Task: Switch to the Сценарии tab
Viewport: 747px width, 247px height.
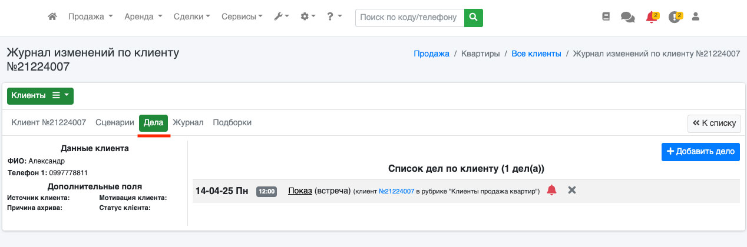Action: [115, 122]
